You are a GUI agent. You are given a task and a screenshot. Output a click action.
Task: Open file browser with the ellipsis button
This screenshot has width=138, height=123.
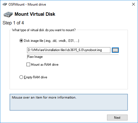pyautogui.click(x=115, y=50)
